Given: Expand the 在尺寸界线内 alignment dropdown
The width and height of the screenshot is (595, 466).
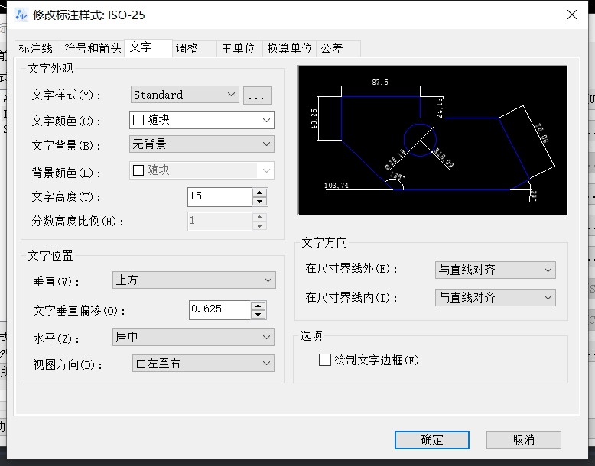Looking at the screenshot, I should [495, 297].
